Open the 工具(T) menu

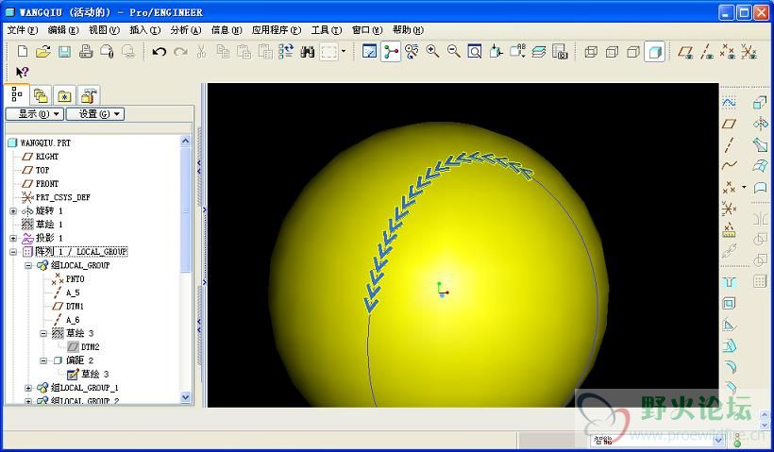click(327, 30)
